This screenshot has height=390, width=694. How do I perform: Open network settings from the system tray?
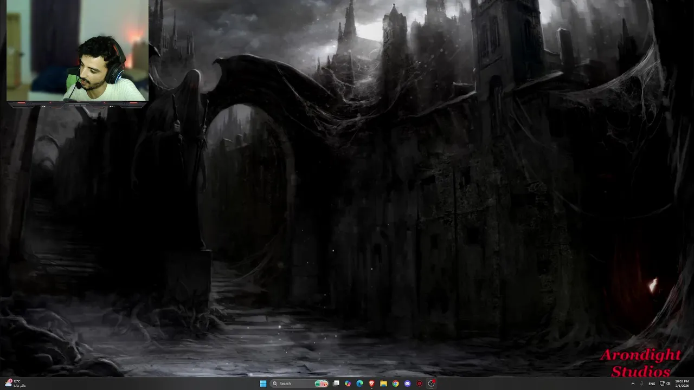pos(662,383)
